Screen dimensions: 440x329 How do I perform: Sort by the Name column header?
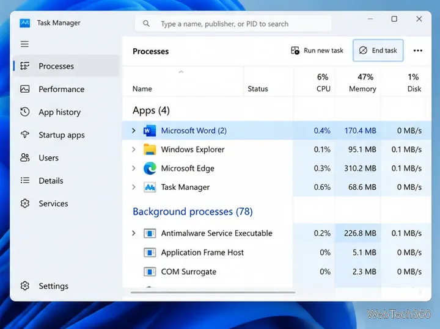pos(142,89)
